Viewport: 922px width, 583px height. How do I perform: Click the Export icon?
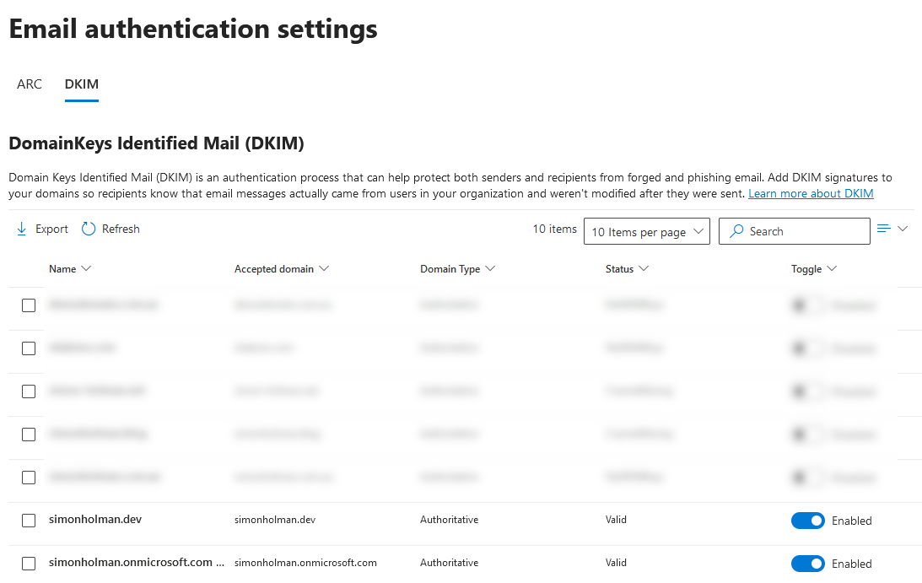(x=20, y=228)
